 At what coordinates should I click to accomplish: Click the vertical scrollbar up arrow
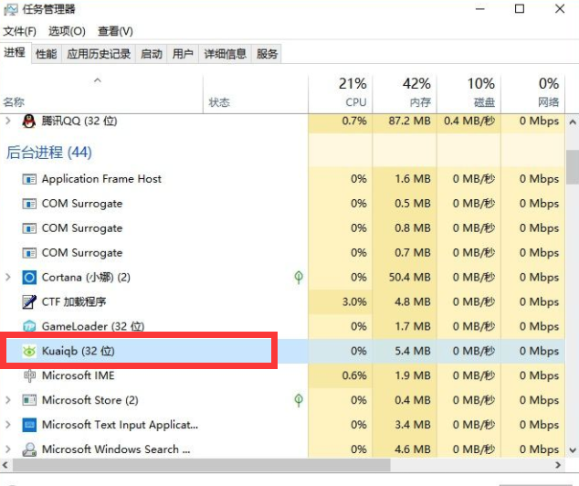(573, 121)
